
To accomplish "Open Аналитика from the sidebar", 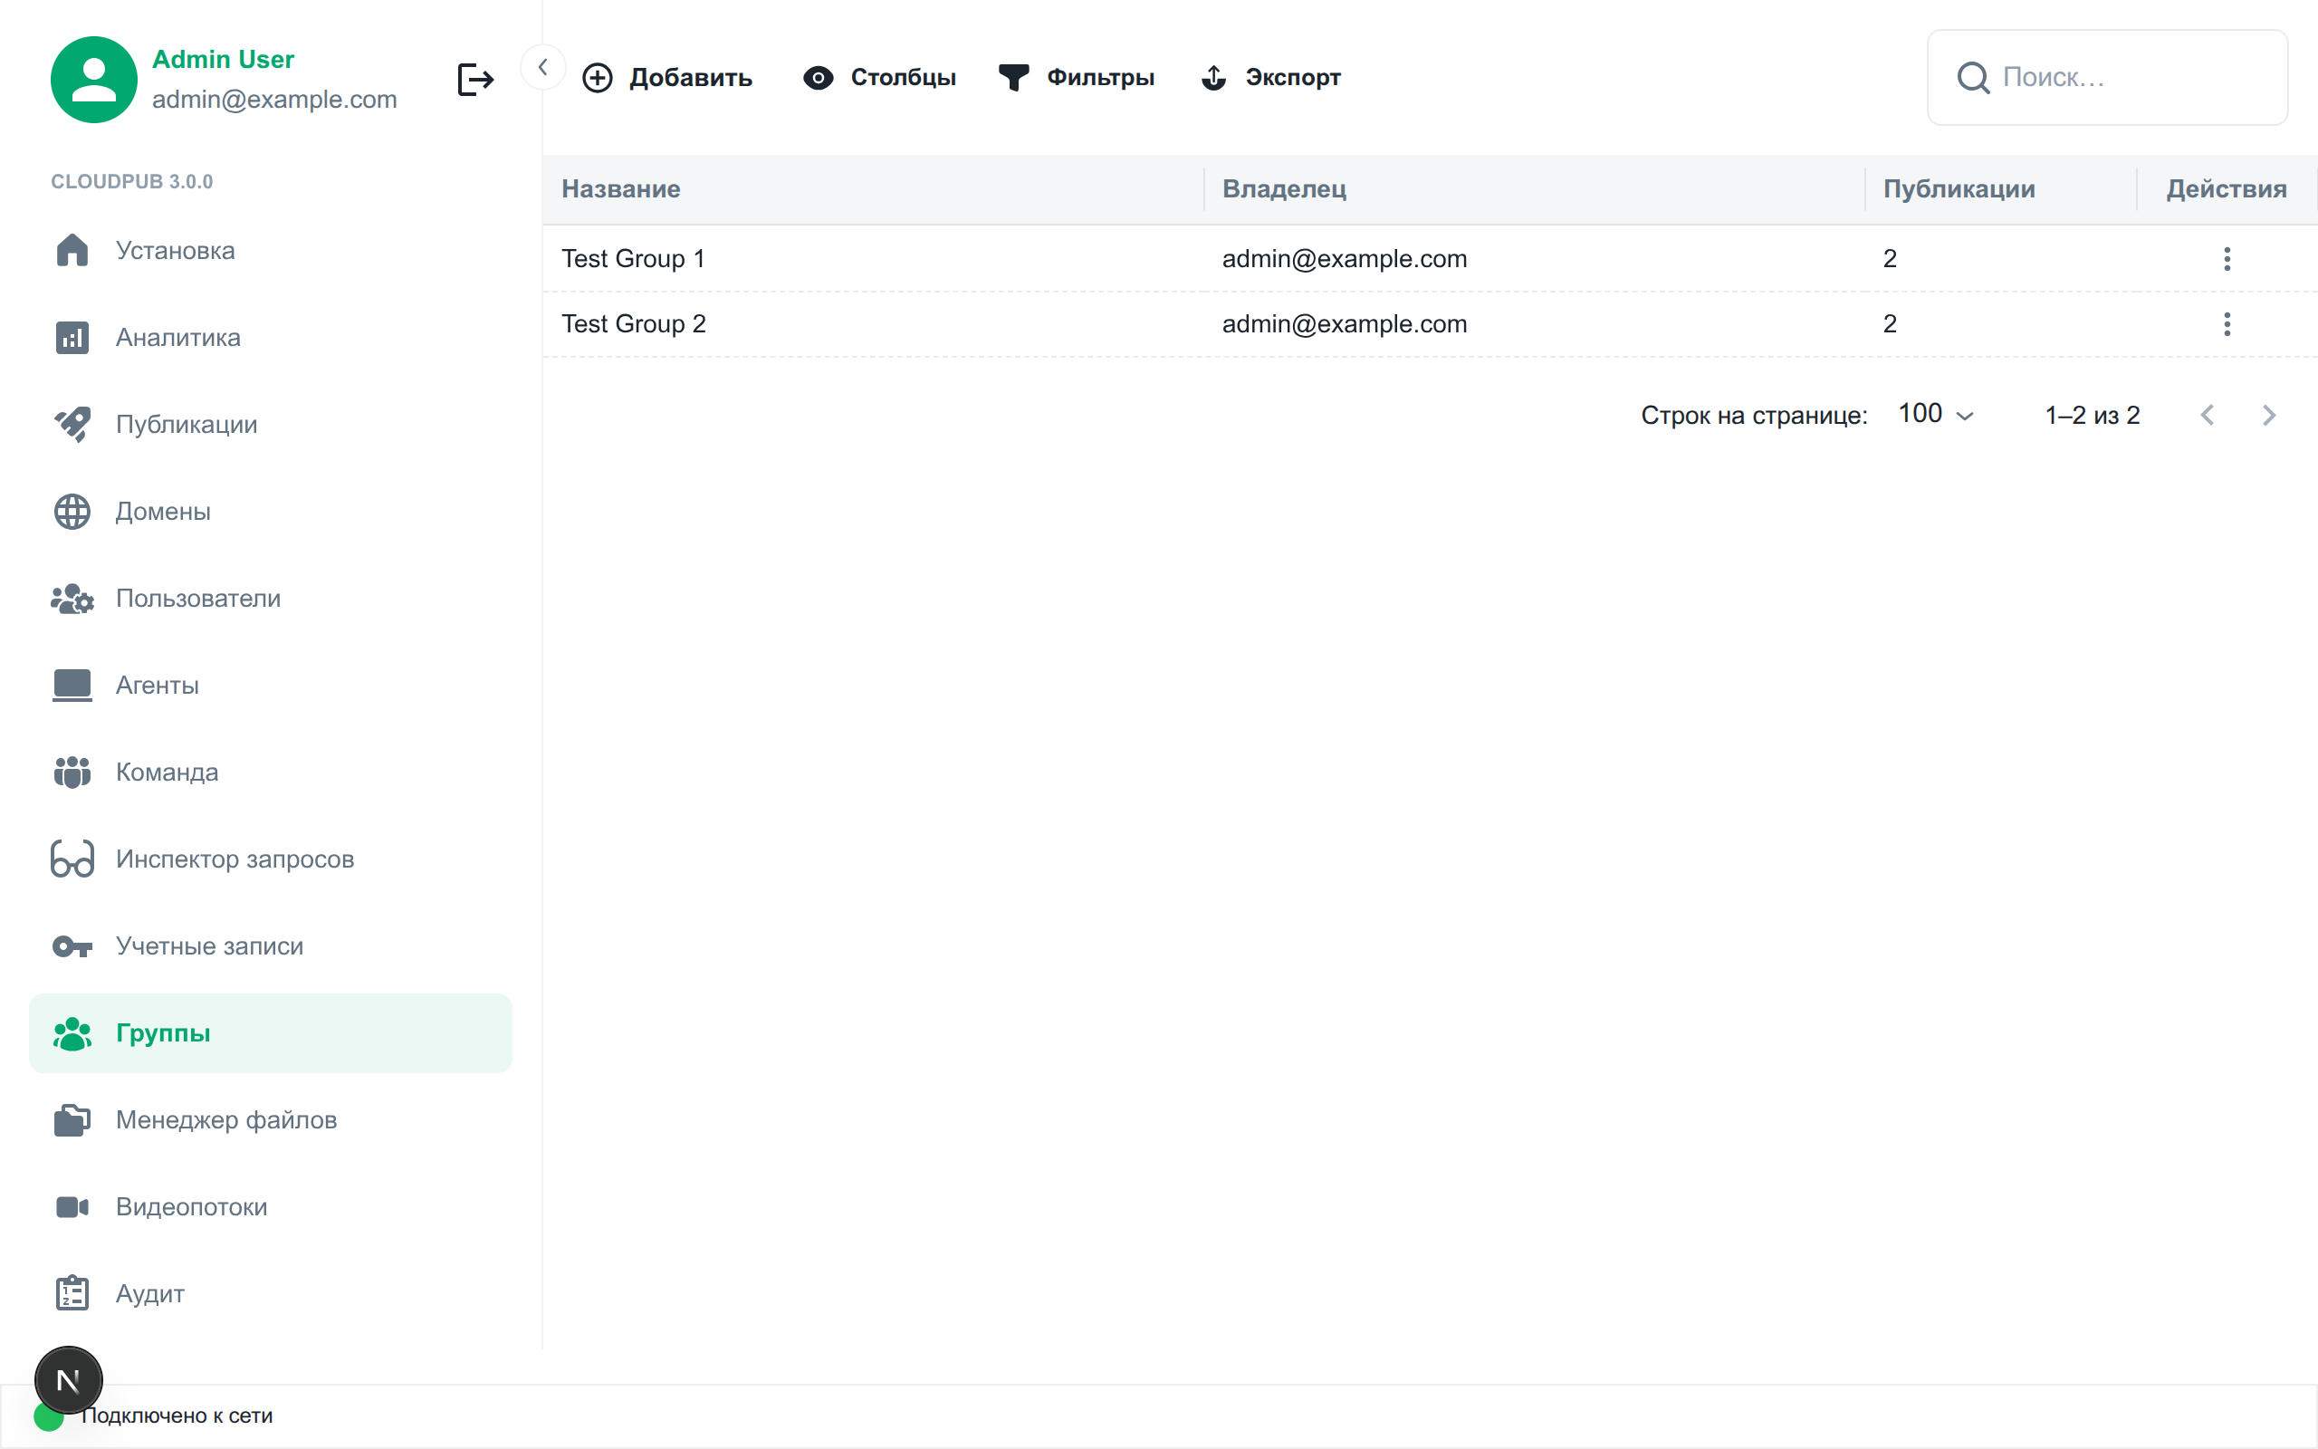I will coord(177,337).
